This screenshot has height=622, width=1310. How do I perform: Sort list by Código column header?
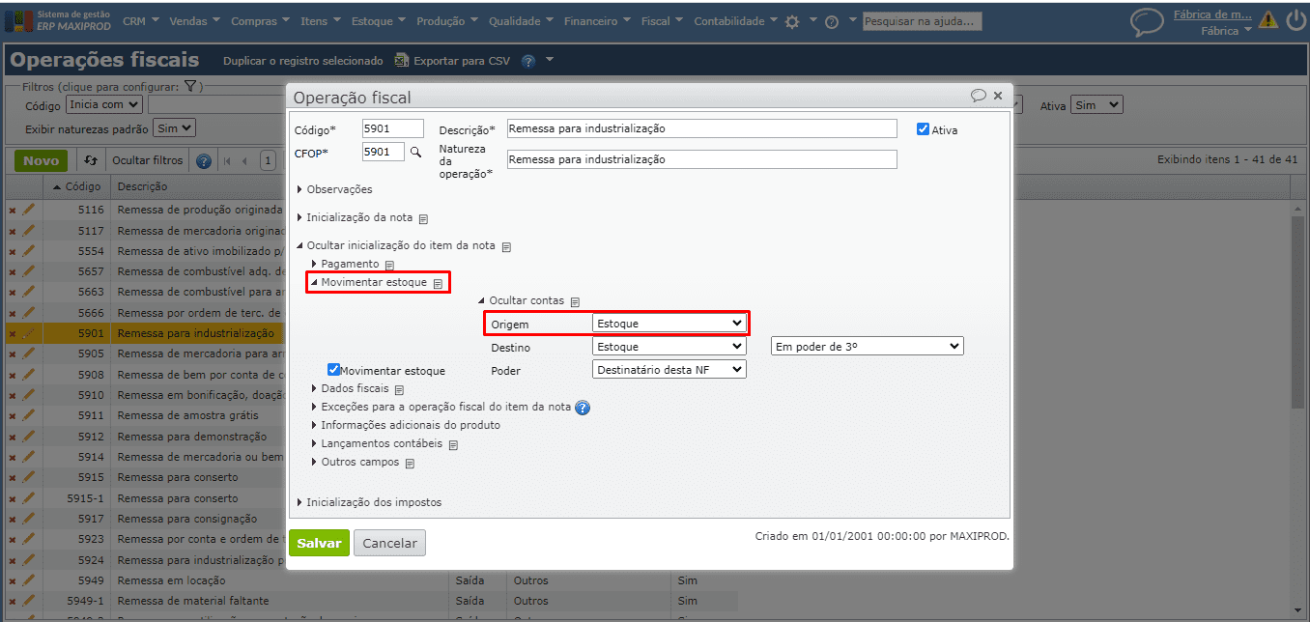(77, 186)
